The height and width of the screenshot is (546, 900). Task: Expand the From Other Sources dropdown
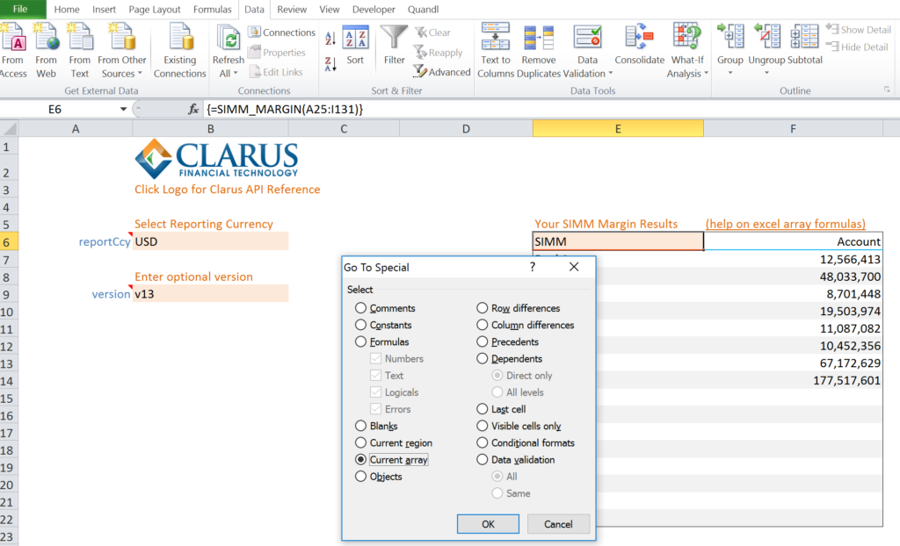140,74
